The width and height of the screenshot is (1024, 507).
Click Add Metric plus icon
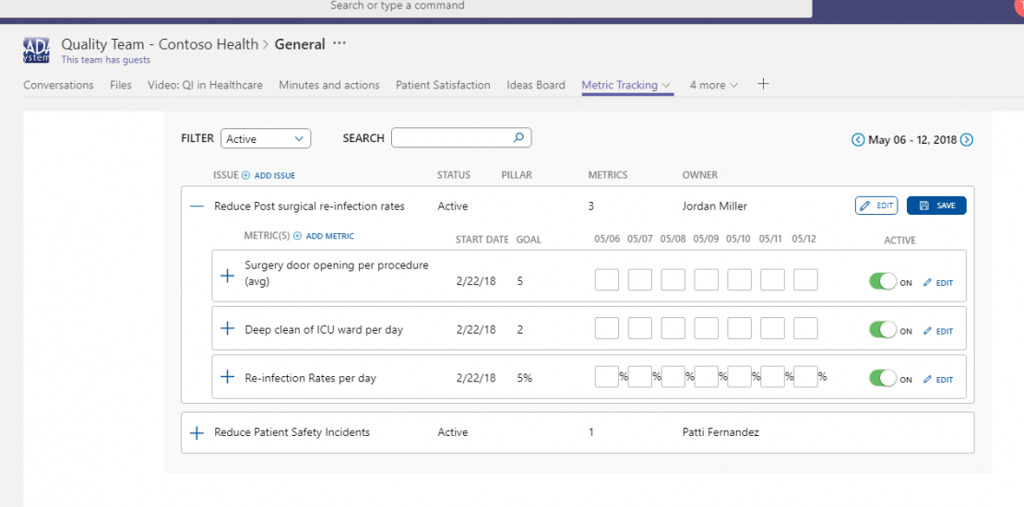click(x=298, y=236)
